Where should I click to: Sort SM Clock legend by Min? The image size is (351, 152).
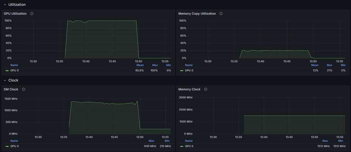(x=167, y=141)
